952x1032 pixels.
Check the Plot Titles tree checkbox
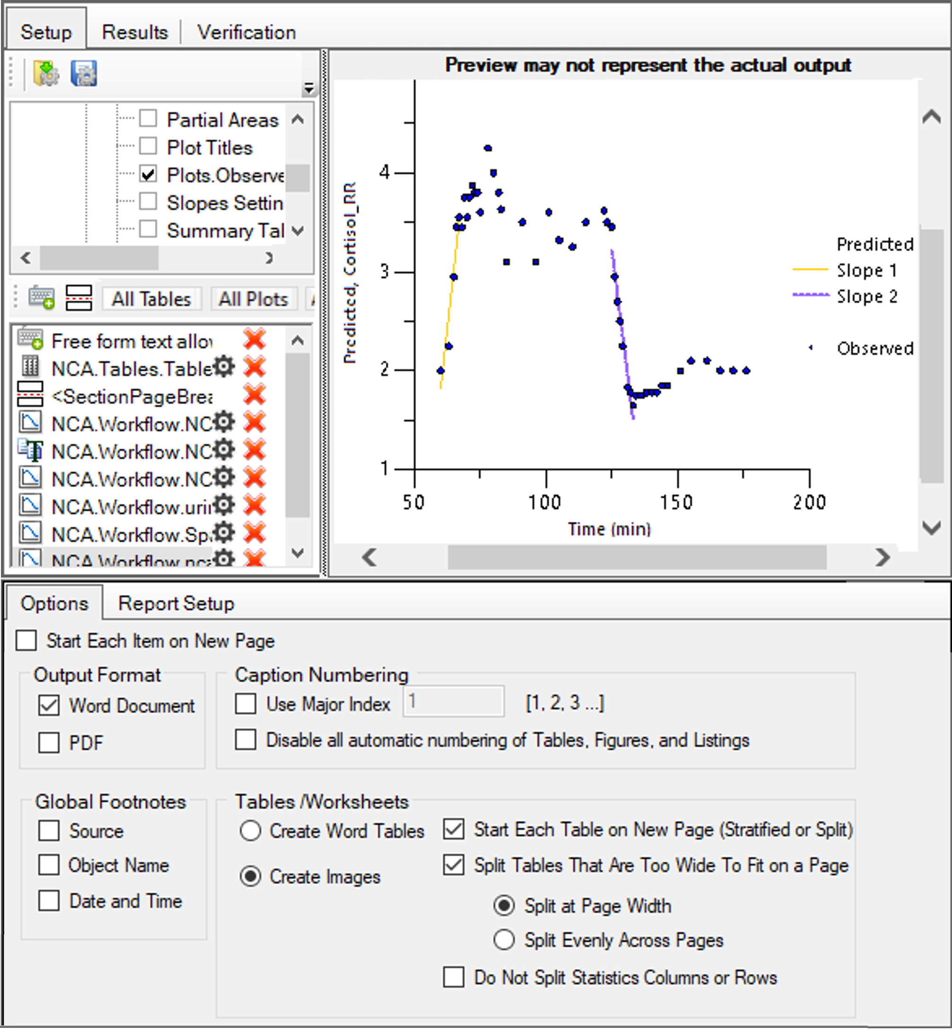pos(149,146)
